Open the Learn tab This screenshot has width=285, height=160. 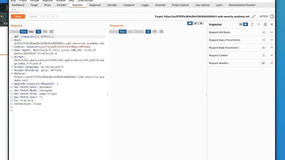coord(219,5)
